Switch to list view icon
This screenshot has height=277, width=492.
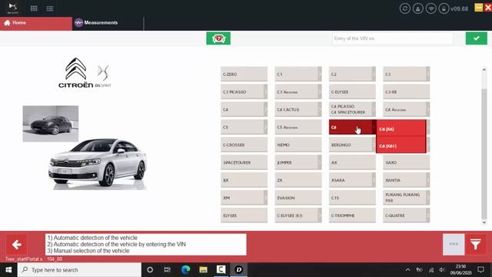point(50,8)
